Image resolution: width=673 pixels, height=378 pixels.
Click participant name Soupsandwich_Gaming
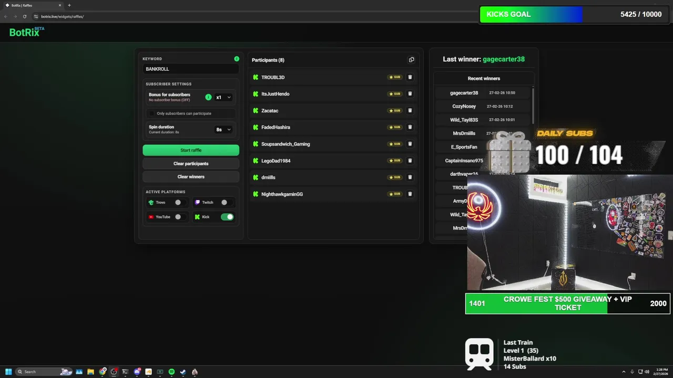pos(285,144)
